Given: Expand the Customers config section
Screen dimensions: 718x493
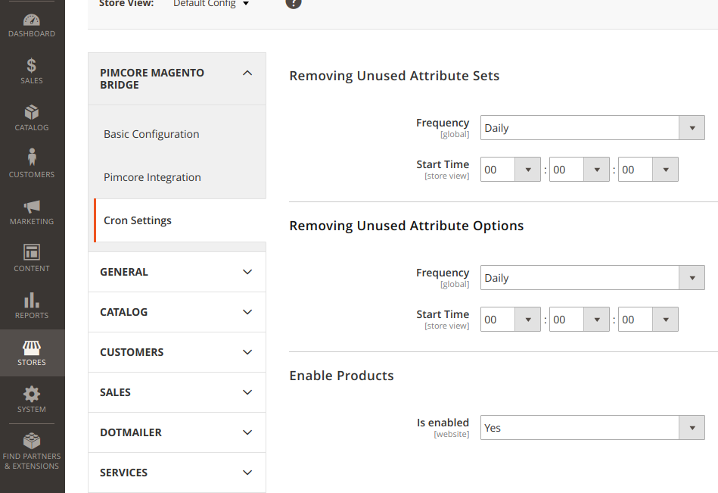Looking at the screenshot, I should click(x=177, y=352).
